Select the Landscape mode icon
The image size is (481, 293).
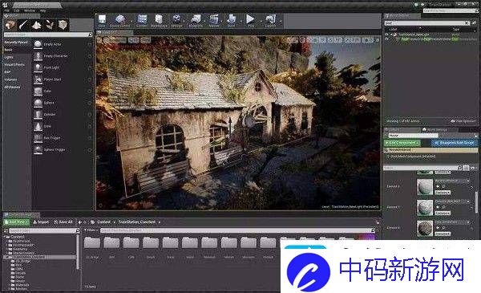(x=37, y=25)
